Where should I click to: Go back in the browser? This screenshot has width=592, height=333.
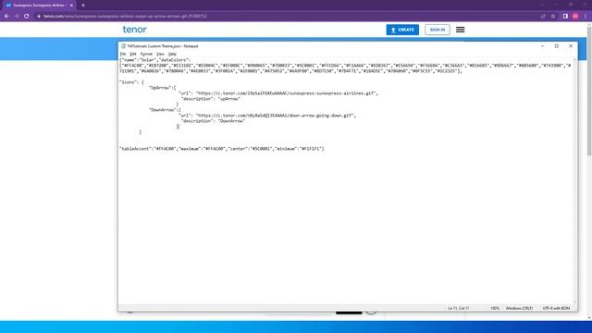pyautogui.click(x=6, y=17)
